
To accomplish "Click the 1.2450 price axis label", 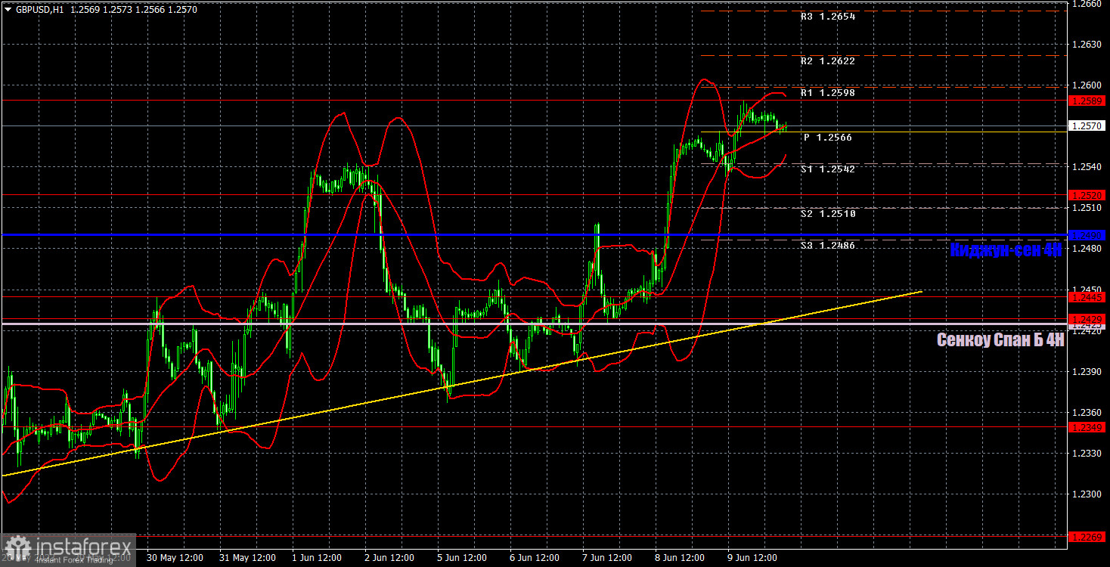I will click(1089, 290).
